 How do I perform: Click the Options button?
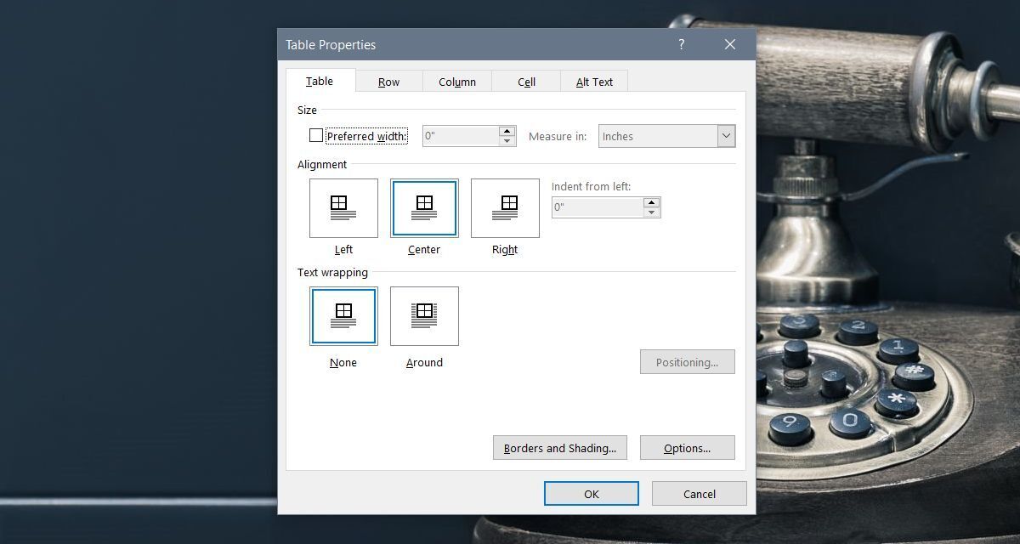pyautogui.click(x=687, y=448)
